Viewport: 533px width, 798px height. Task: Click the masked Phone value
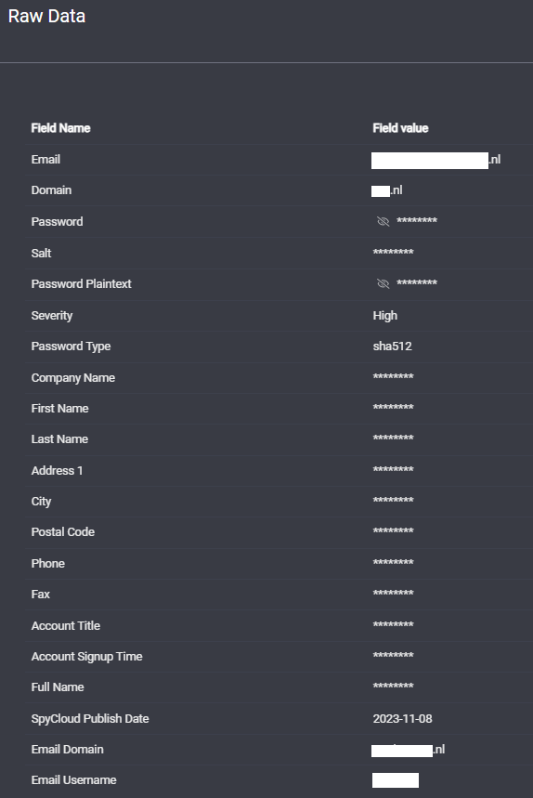(x=393, y=563)
